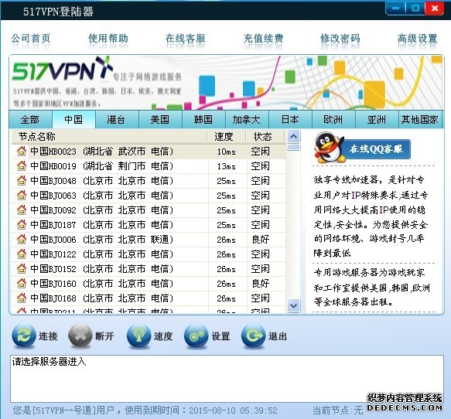Image resolution: width=451 pixels, height=419 pixels.
Task: Click the house icon of node 中国BJ0152
Action: [22, 268]
